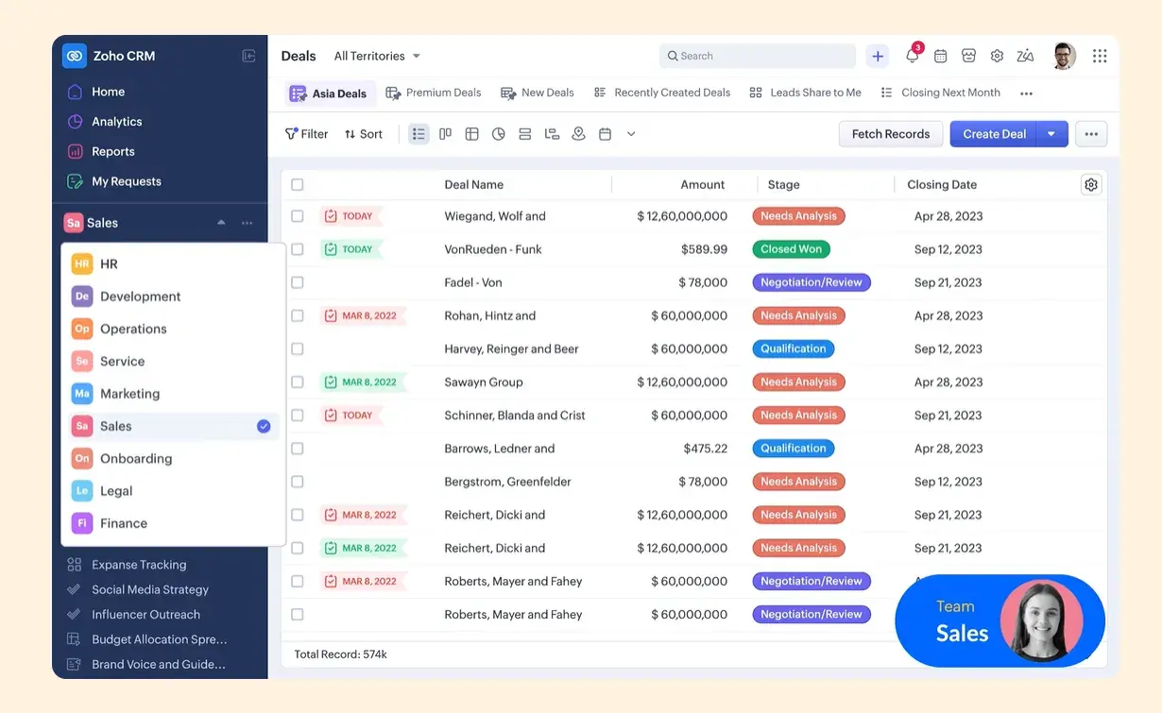Open the notifications bell
1162x713 pixels.
pos(912,56)
